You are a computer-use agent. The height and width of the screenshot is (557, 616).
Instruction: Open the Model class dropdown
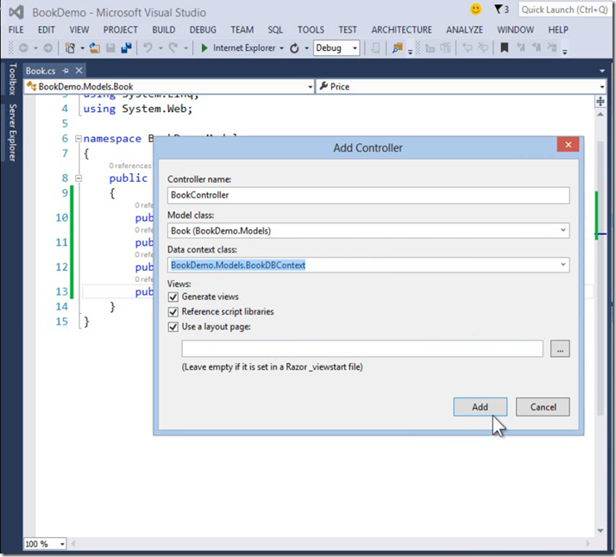click(x=563, y=230)
